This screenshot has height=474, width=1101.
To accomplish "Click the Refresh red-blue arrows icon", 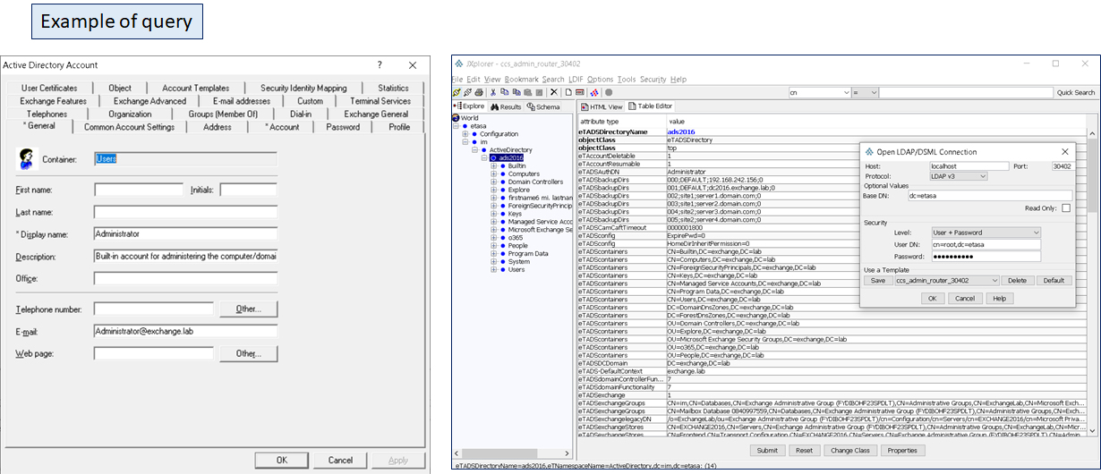I will [594, 92].
